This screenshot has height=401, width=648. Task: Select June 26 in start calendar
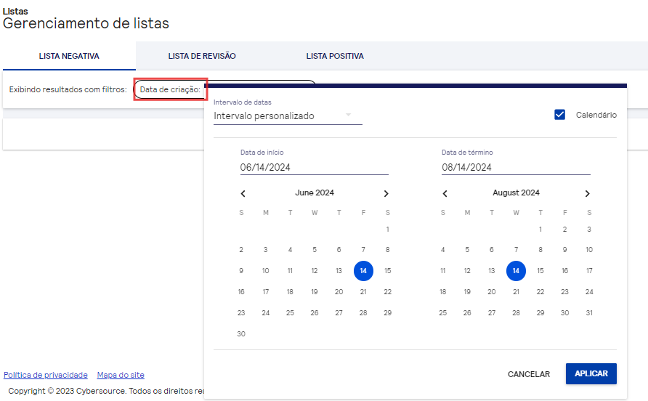[315, 313]
